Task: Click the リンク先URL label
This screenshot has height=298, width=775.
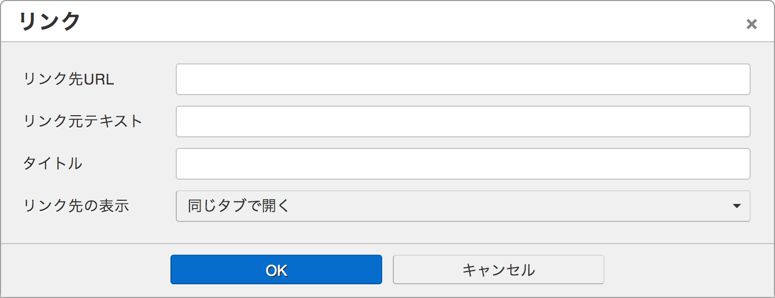Action: coord(69,79)
